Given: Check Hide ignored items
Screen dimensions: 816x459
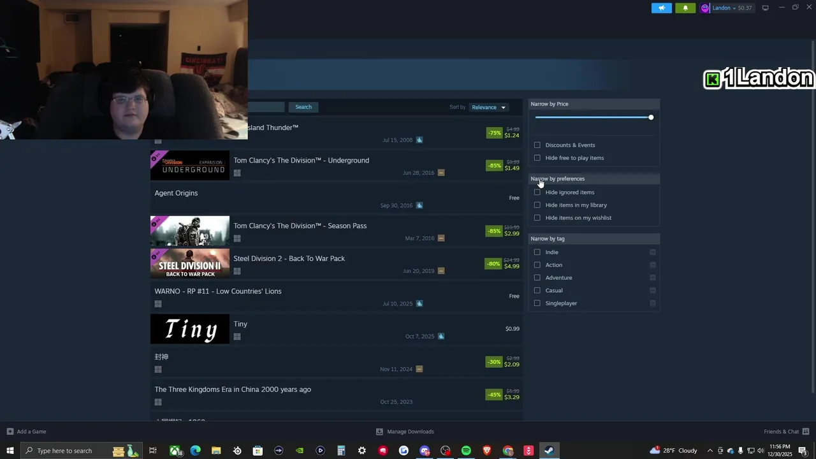Looking at the screenshot, I should 537,192.
